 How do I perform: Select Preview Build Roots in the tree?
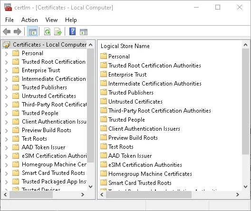pos(47,130)
